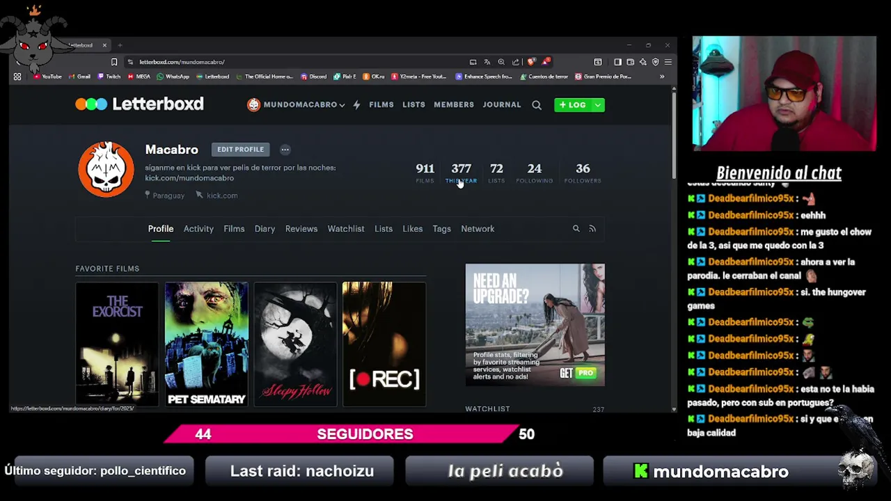Screen dimensions: 891x501
Task: Open the WhatsApp bookmark
Action: 173,77
